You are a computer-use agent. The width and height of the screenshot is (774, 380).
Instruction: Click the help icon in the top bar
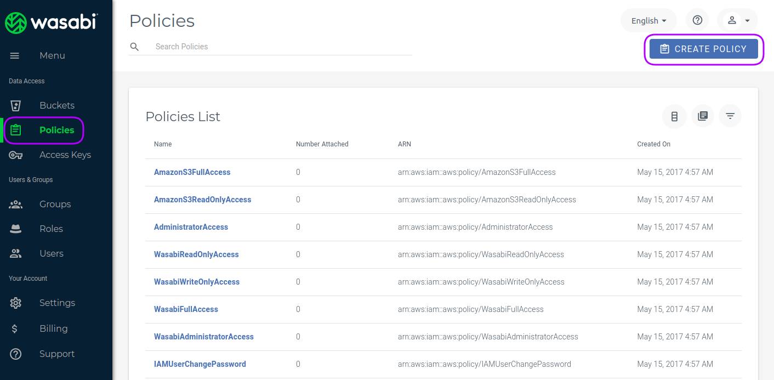coord(697,20)
